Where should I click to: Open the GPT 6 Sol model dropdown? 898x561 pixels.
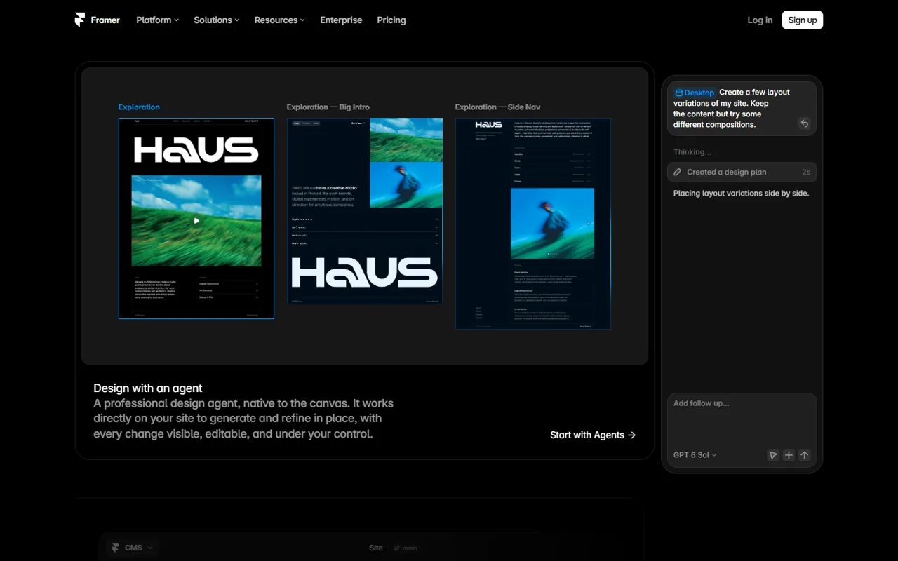[695, 455]
